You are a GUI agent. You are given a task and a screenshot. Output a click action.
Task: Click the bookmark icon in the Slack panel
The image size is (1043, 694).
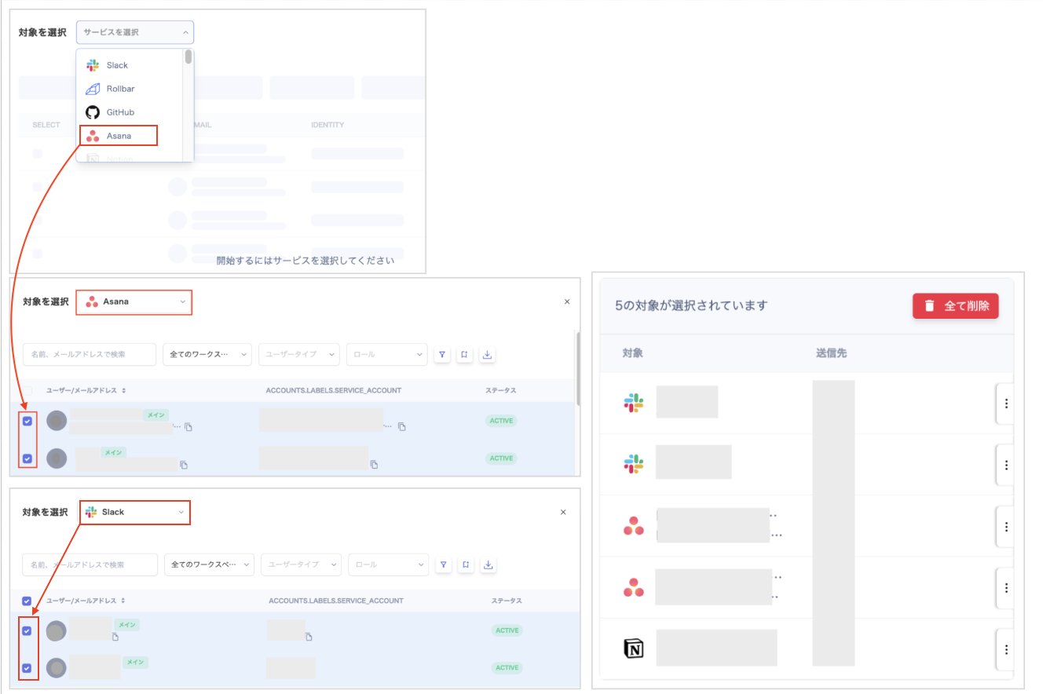point(466,564)
